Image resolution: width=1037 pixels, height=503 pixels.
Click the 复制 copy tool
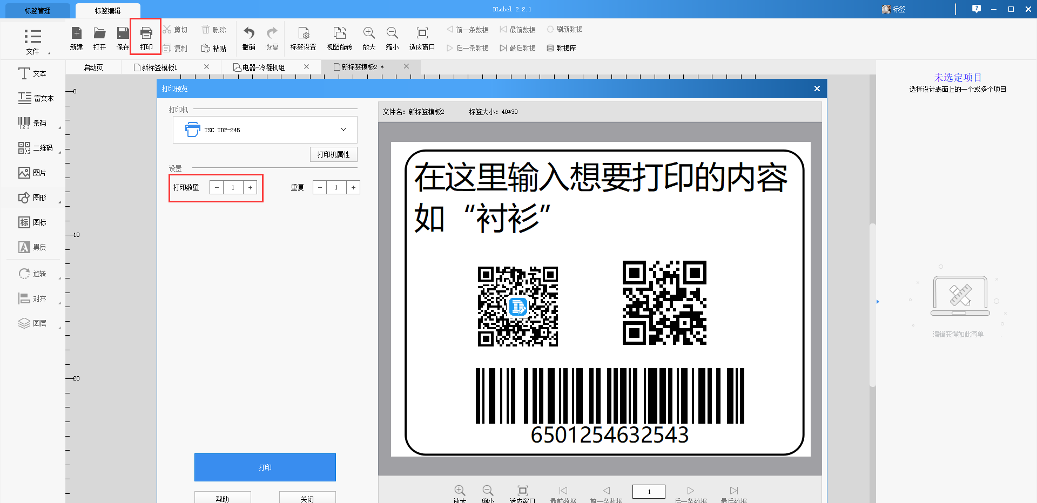(x=176, y=49)
